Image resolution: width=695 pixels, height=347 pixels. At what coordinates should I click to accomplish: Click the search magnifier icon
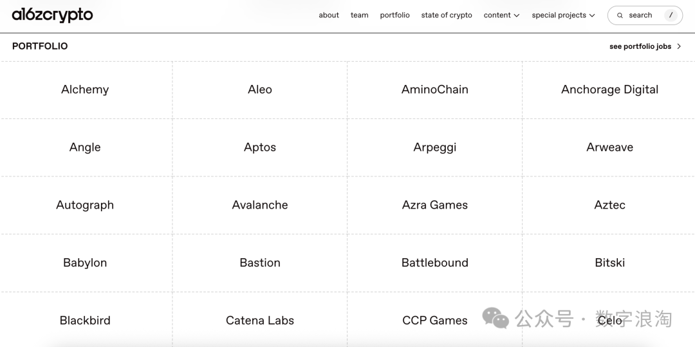click(620, 15)
